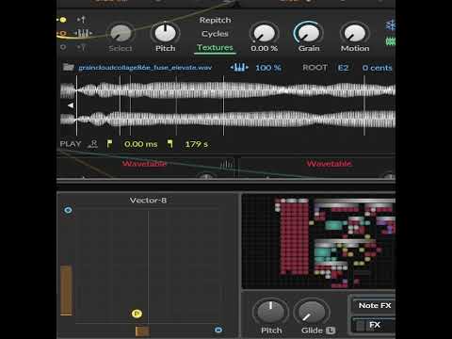Image resolution: width=452 pixels, height=339 pixels.
Task: Click the gray ring icon under the orange ring
Action: pyautogui.click(x=63, y=47)
